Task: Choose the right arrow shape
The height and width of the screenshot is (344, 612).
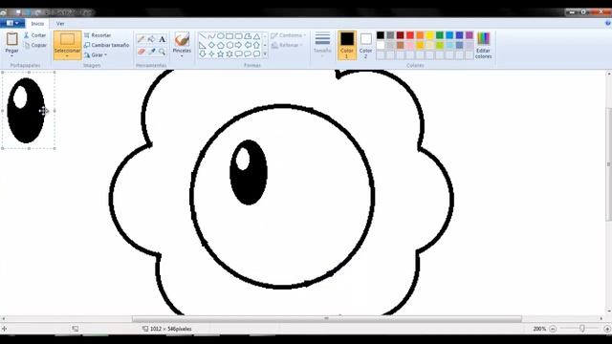Action: coord(238,45)
